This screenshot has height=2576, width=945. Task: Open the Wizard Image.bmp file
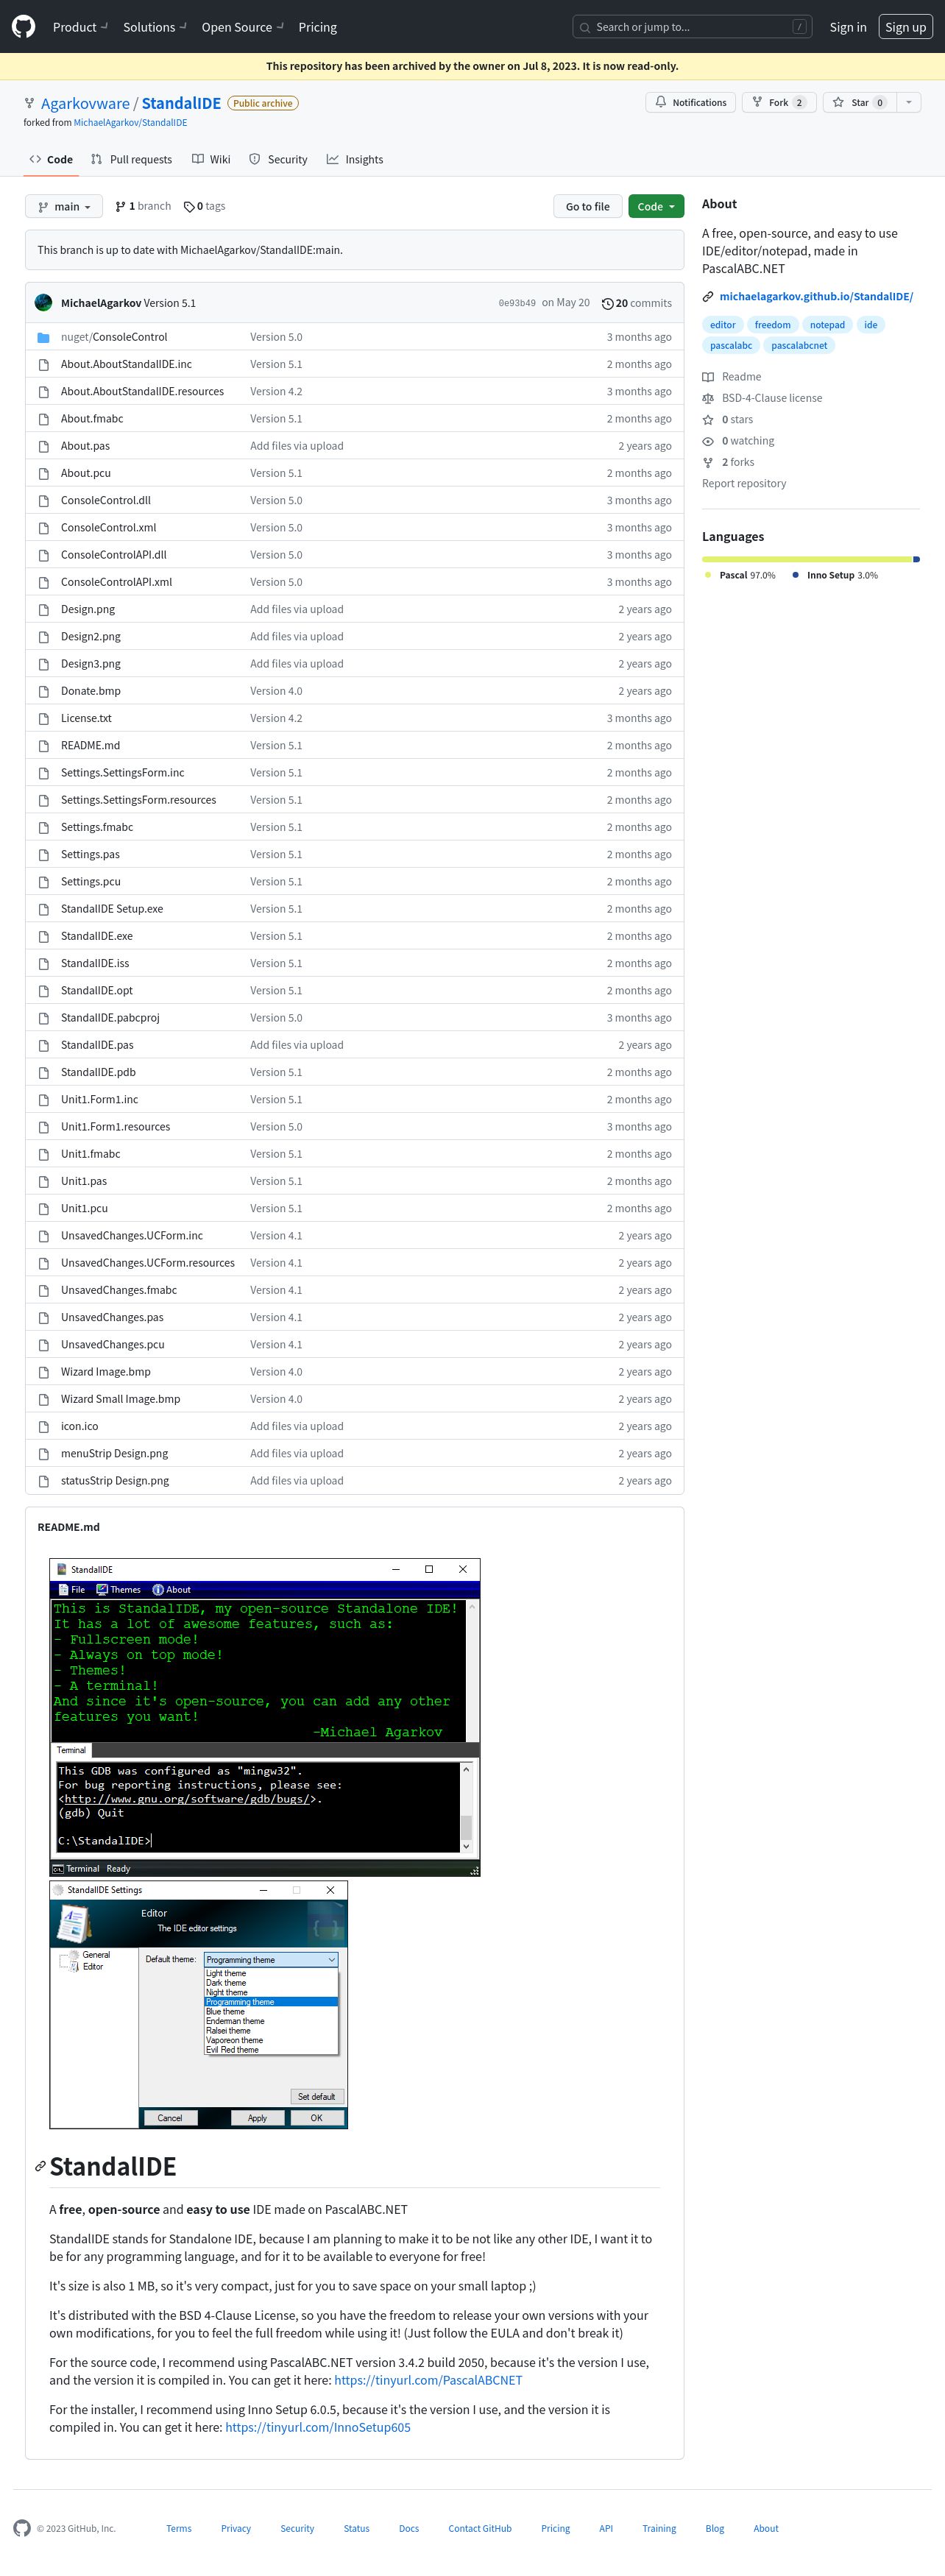106,1372
